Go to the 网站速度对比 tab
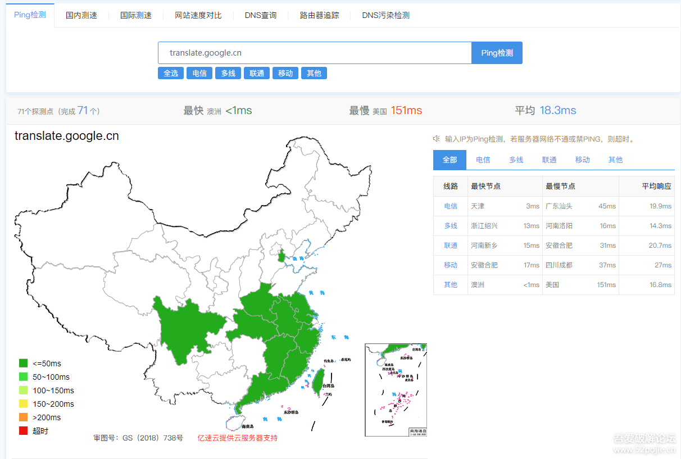The height and width of the screenshot is (459, 681). coord(198,15)
